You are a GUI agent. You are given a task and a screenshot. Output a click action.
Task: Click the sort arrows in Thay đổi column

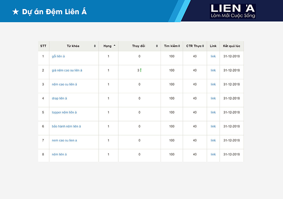[x=157, y=46]
